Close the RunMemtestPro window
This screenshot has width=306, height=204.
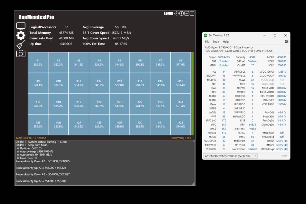pyautogui.click(x=192, y=13)
